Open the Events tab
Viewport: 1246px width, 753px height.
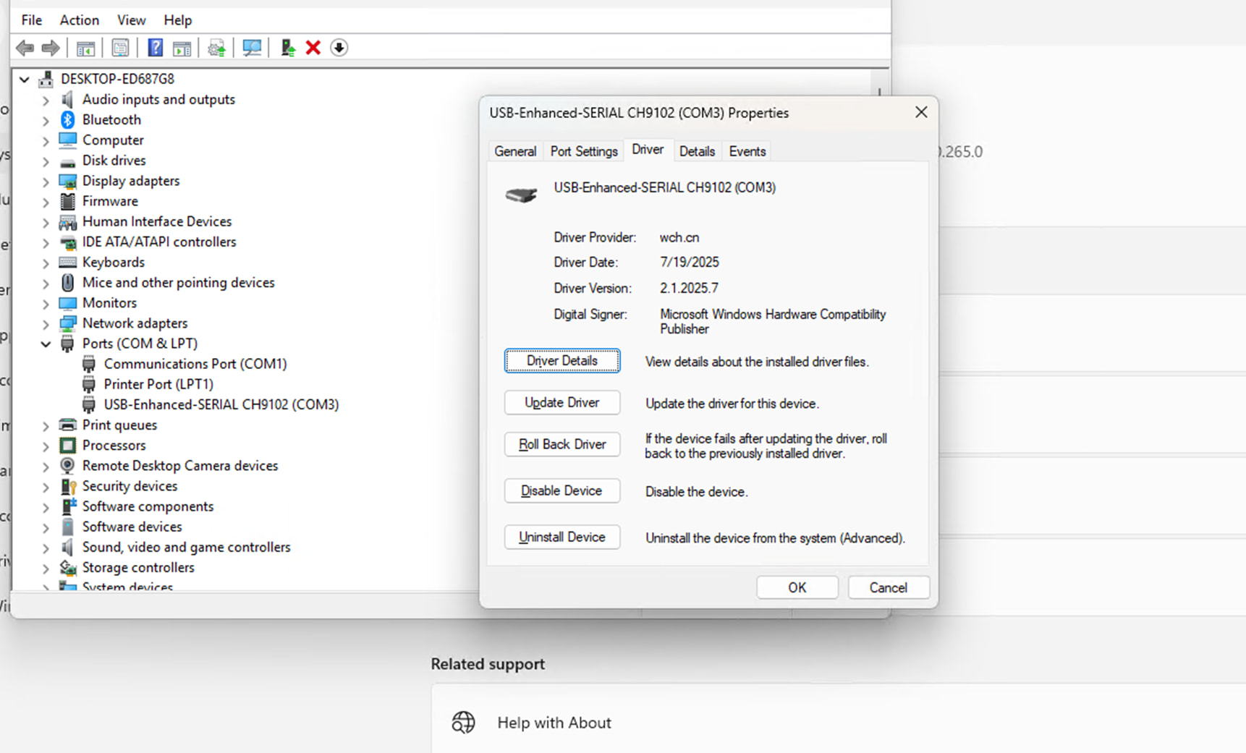click(x=747, y=151)
